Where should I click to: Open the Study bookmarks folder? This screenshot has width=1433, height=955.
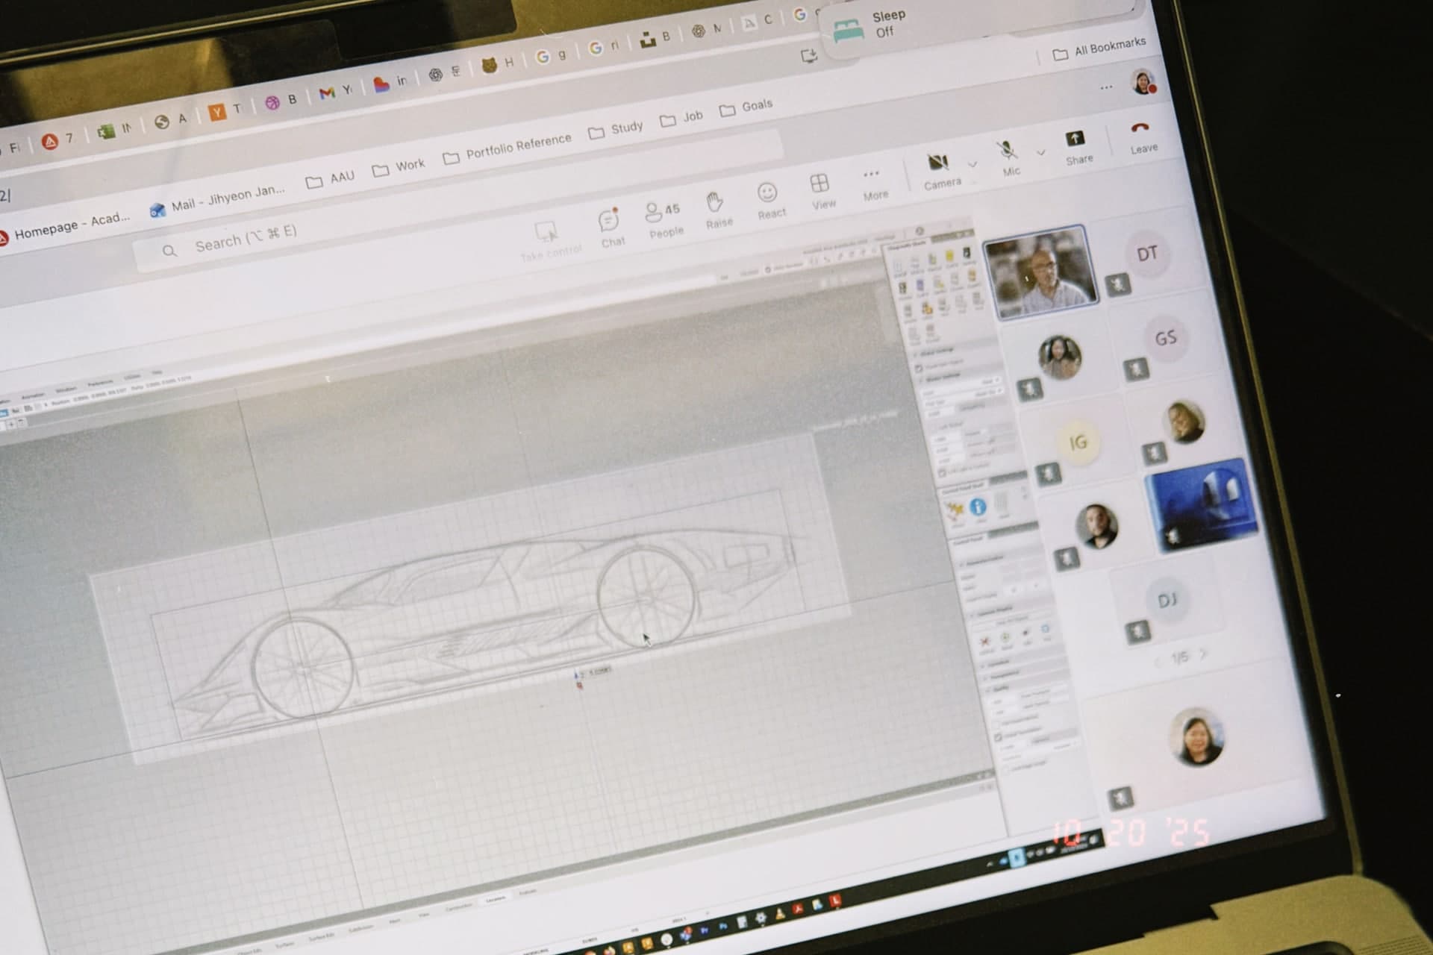coord(616,129)
